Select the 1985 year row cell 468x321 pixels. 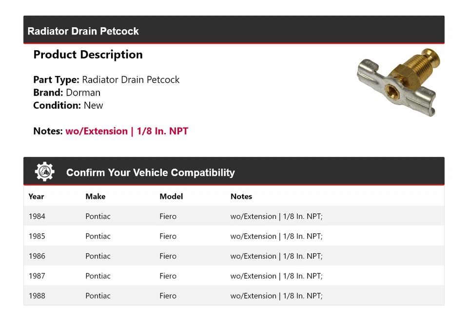click(x=37, y=236)
